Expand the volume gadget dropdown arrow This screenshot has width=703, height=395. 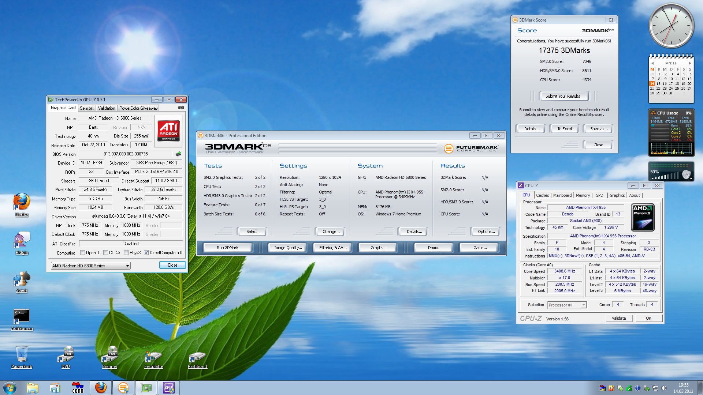coord(691,178)
